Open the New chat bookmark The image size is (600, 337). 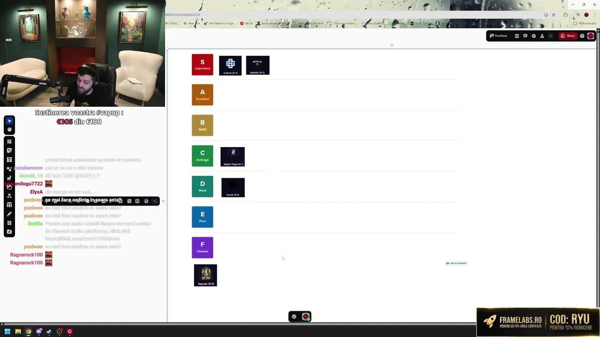coord(192,23)
